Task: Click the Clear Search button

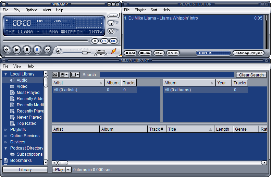Action: 251,75
